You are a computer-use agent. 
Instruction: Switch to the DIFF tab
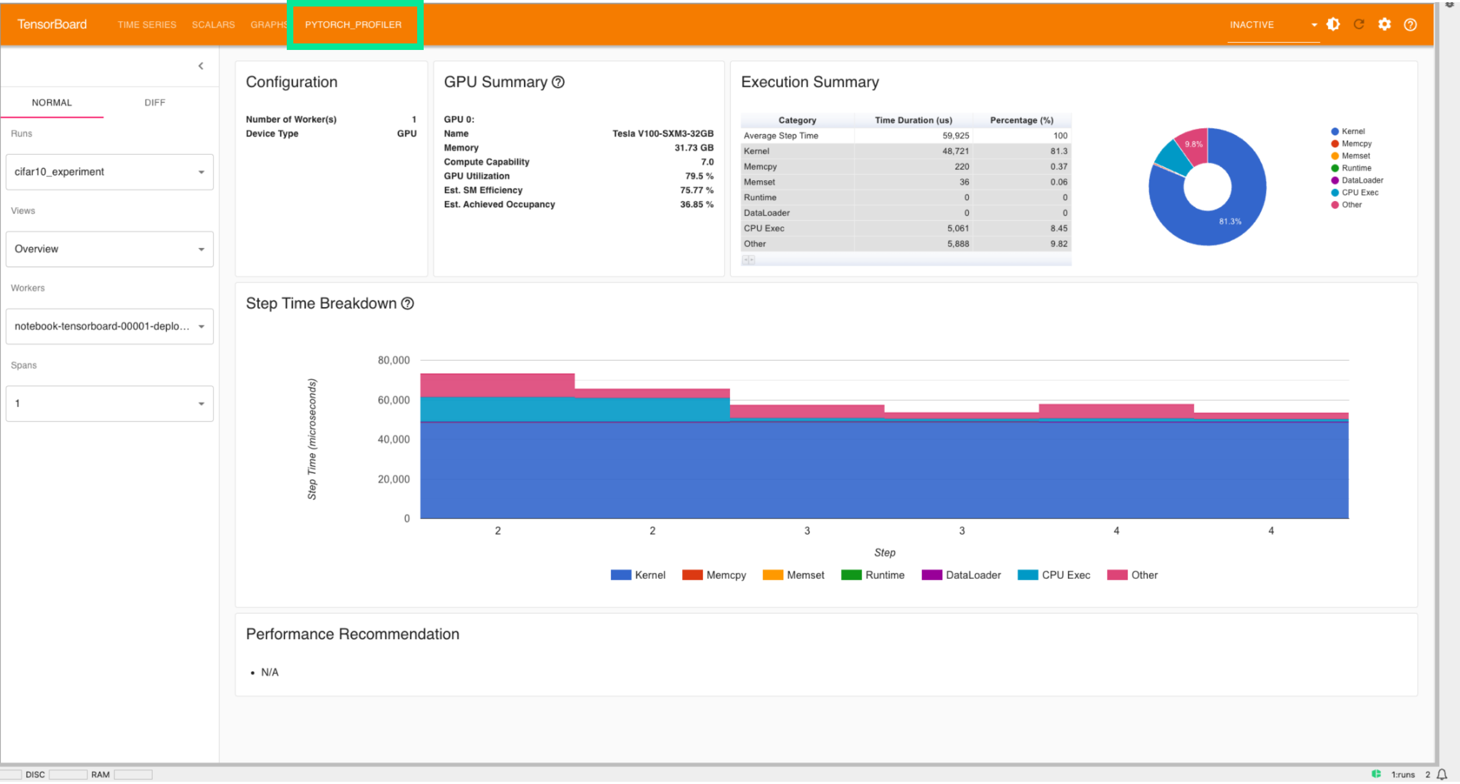pos(155,103)
